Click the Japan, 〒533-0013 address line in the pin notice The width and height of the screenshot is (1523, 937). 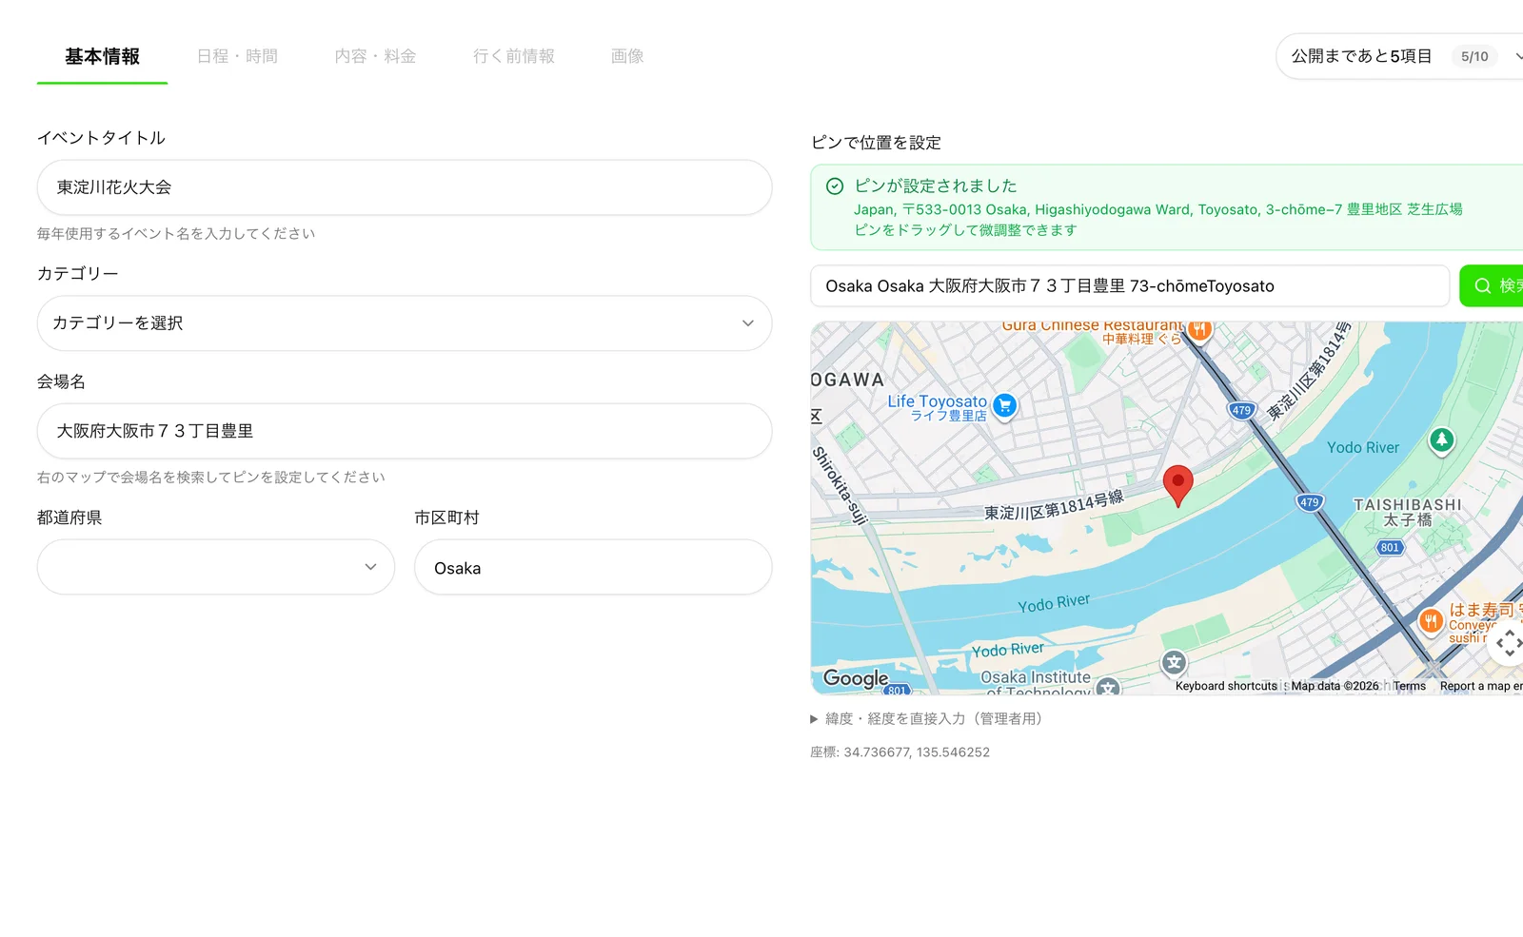1157,209
